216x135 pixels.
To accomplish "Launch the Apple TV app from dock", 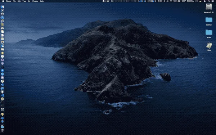I will click(x=3, y=67).
